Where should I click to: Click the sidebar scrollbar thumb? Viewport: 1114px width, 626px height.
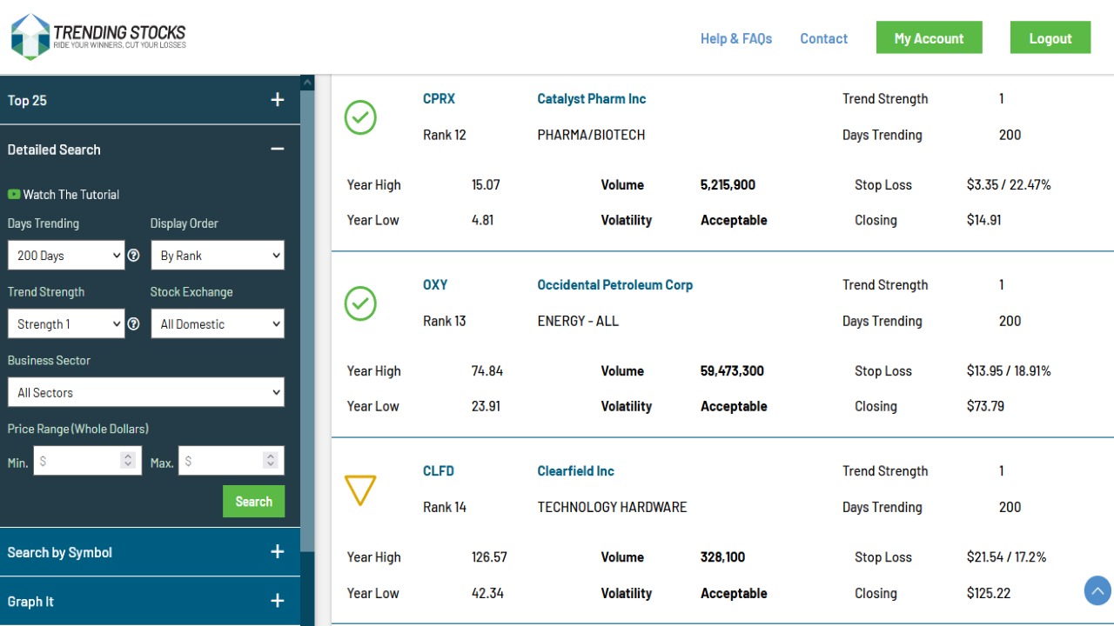click(x=307, y=320)
